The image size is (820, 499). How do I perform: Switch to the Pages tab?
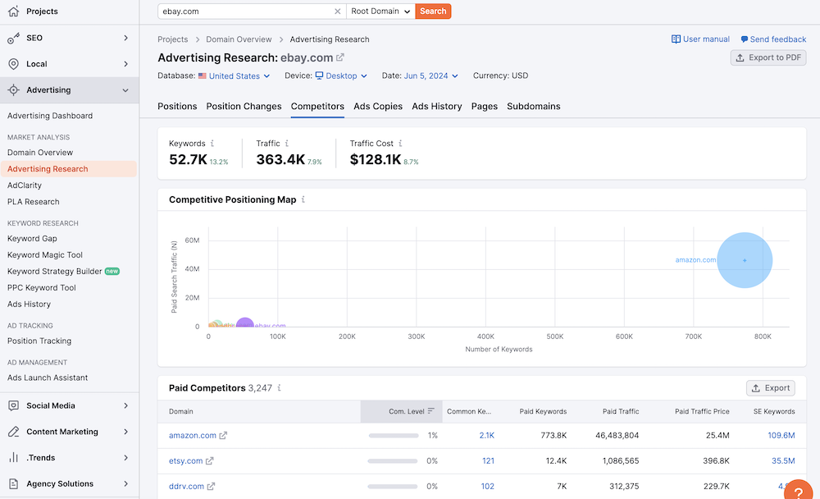click(x=485, y=107)
